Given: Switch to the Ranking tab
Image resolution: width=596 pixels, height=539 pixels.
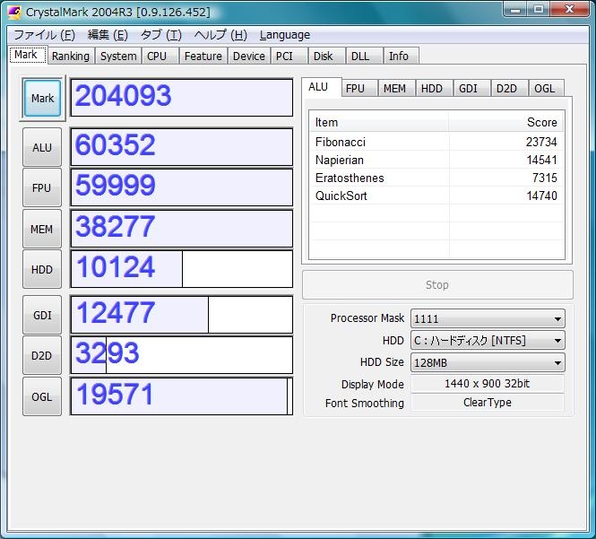Looking at the screenshot, I should point(70,56).
